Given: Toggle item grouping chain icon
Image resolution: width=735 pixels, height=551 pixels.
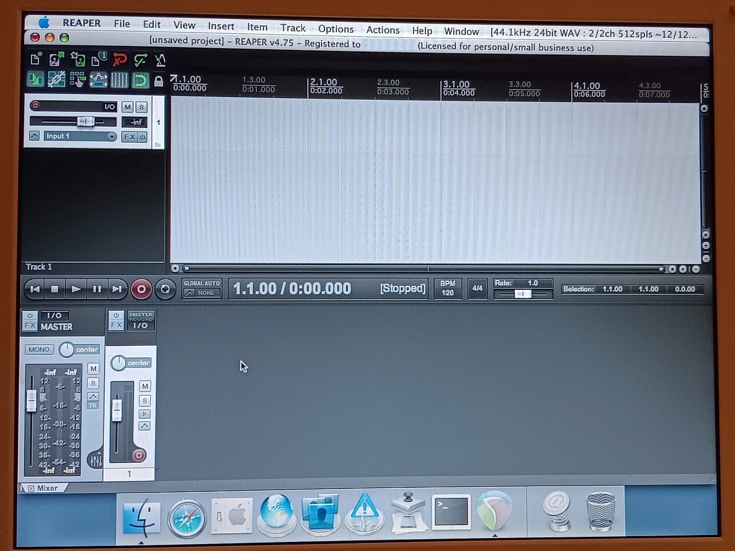Looking at the screenshot, I should coord(56,79).
